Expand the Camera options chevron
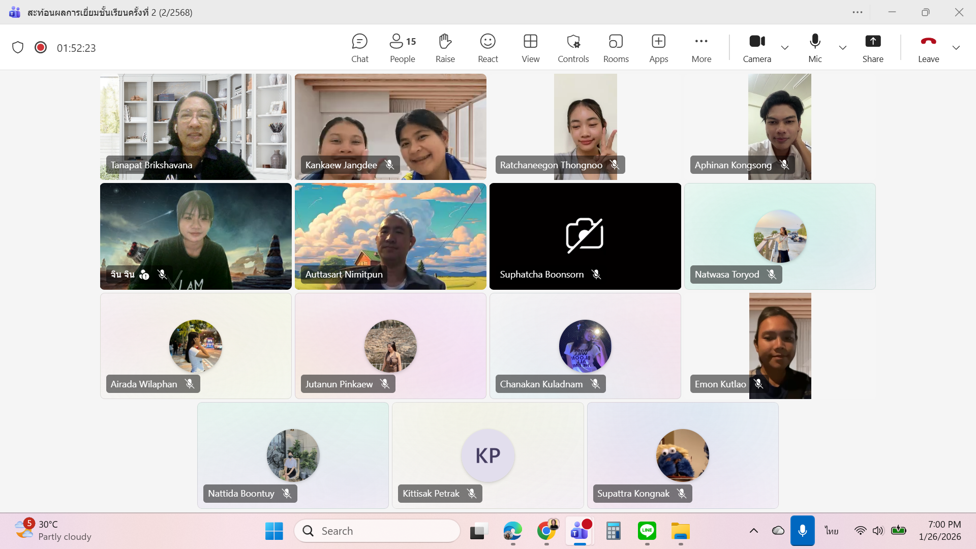The width and height of the screenshot is (976, 549). tap(785, 48)
